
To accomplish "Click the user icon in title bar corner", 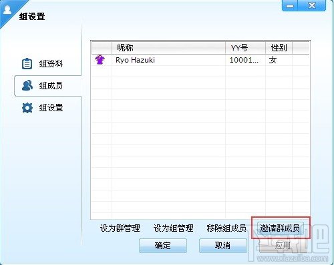I will click(x=7, y=9).
